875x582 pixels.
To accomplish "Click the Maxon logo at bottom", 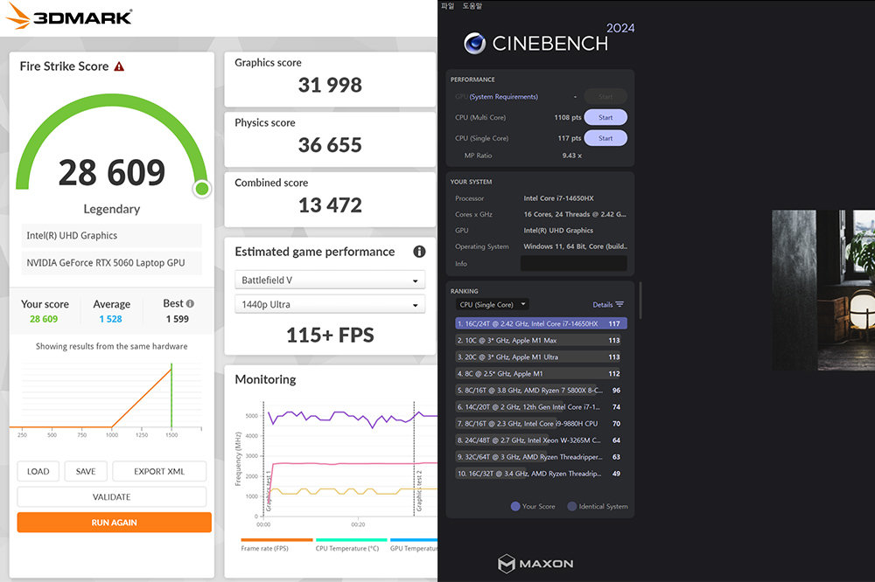I will 535,563.
